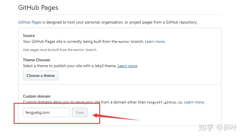Open Learn more link about Jekyll themes
The width and height of the screenshot is (243, 137).
tap(127, 66)
